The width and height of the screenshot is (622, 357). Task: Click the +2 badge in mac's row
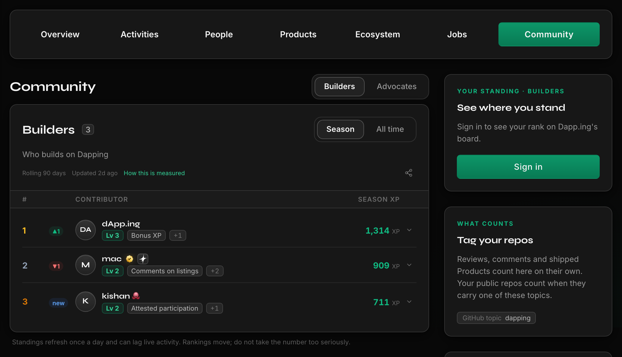pos(215,271)
